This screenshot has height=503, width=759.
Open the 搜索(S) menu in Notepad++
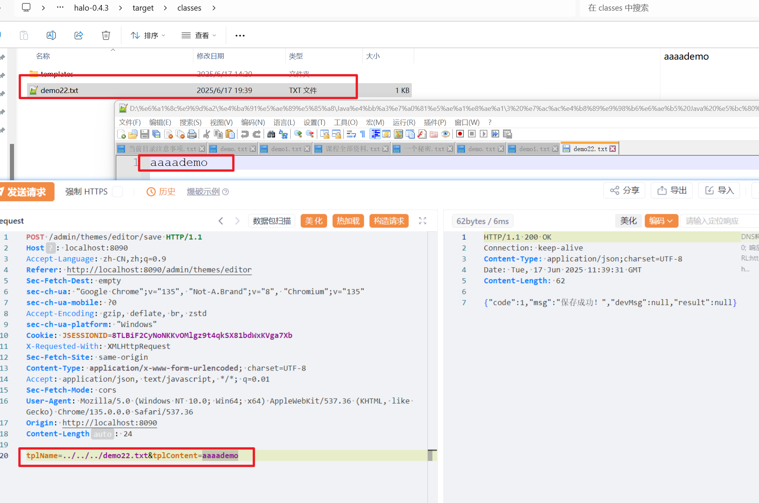point(190,122)
